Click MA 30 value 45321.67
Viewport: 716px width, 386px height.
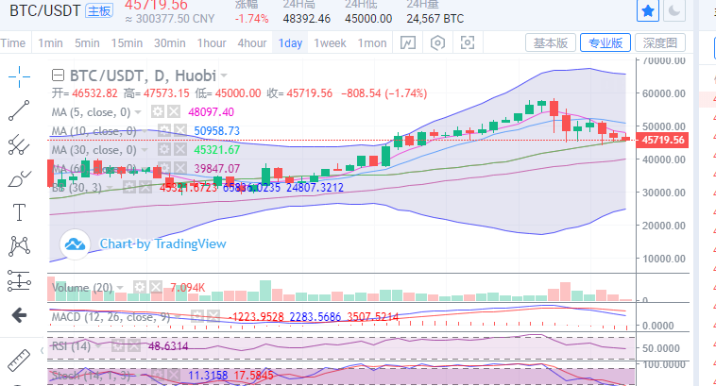(x=217, y=150)
